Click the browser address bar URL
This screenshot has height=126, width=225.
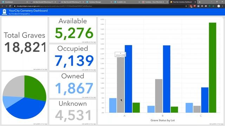tap(54, 6)
